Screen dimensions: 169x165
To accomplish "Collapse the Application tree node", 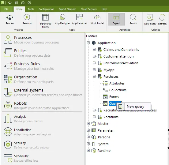I will click(x=88, y=43).
